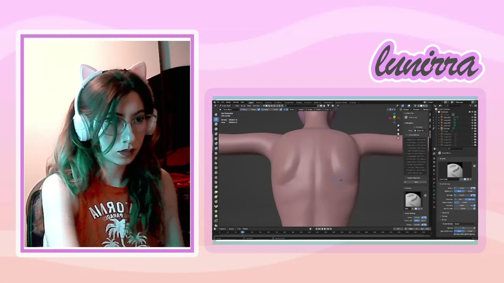The width and height of the screenshot is (504, 283).
Task: Select the Crease brush tool
Action: point(216,153)
